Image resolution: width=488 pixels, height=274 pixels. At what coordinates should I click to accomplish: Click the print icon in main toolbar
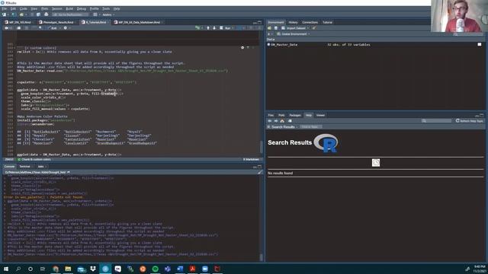(47, 14)
